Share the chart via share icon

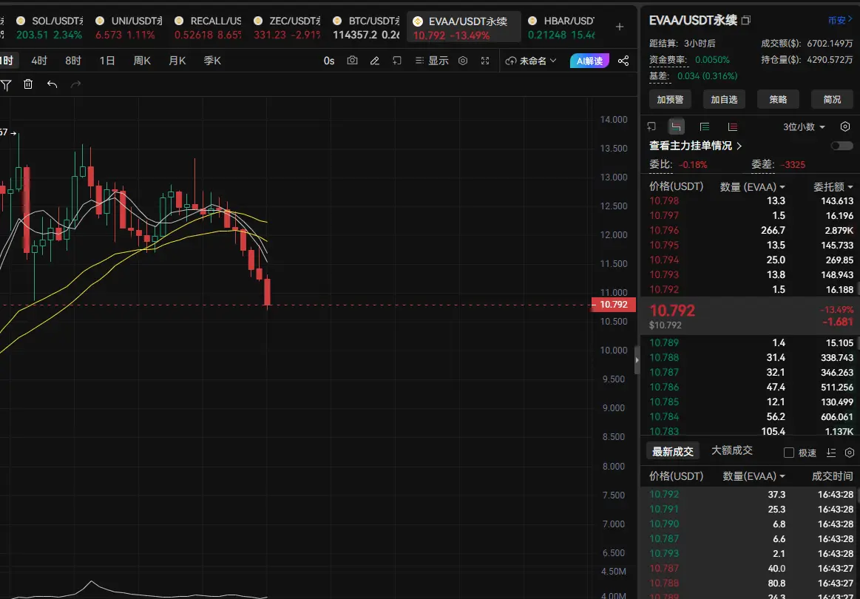click(623, 61)
